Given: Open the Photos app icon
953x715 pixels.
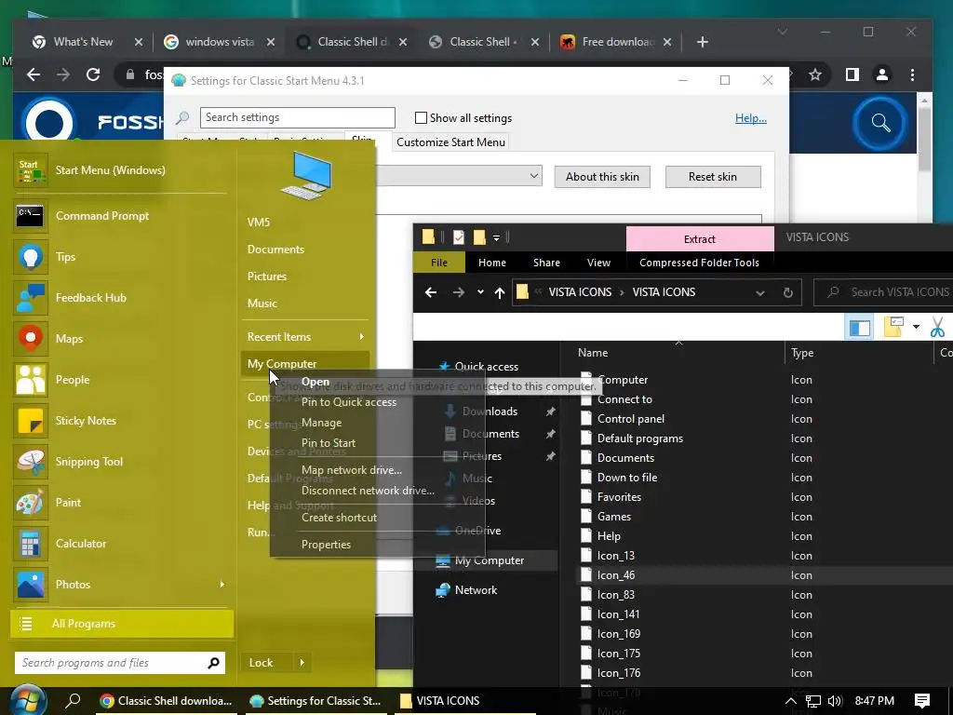Looking at the screenshot, I should click(30, 585).
